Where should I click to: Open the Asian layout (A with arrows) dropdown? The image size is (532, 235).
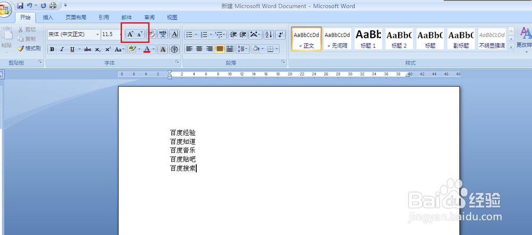(x=255, y=34)
